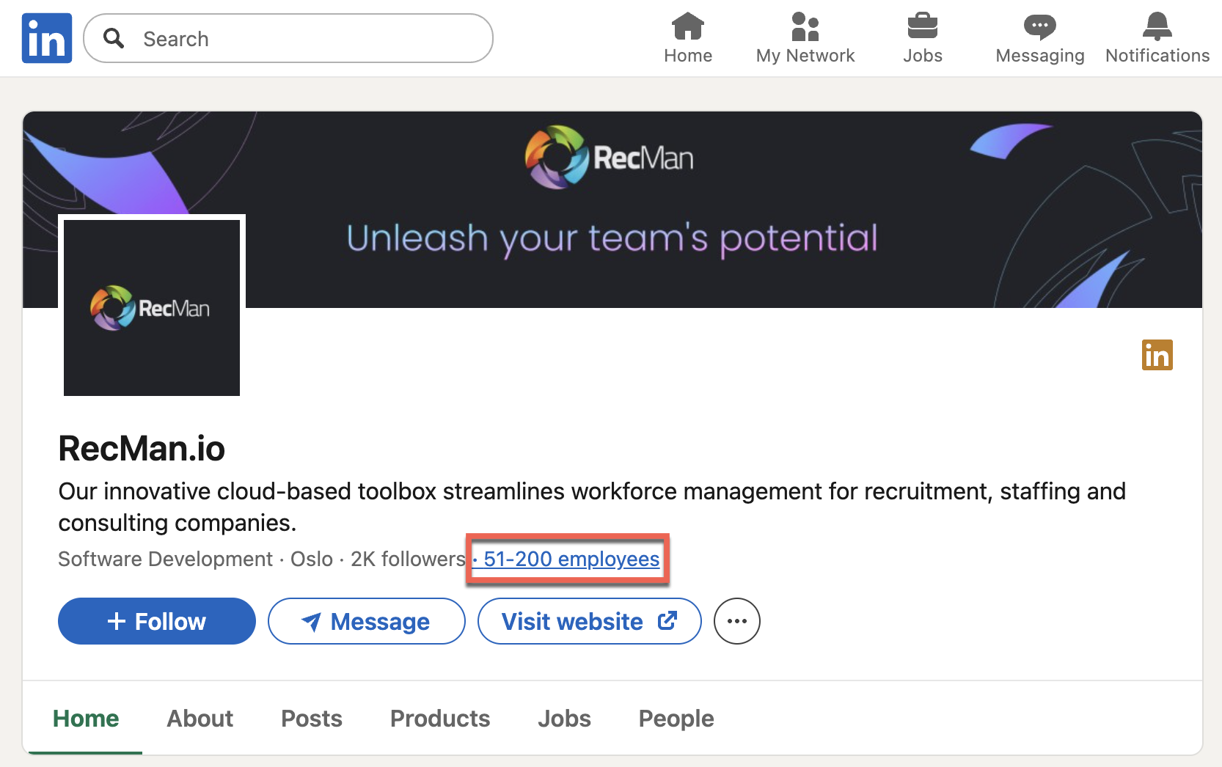Open My Network from top navigation
The height and width of the screenshot is (767, 1222).
805,28
